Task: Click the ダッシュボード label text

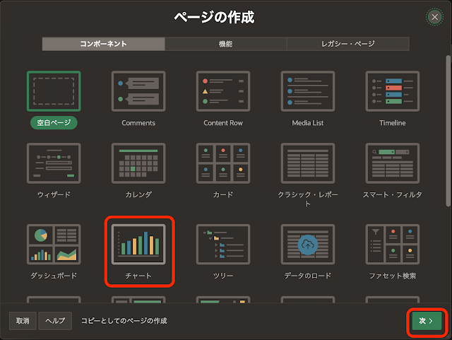Action: [54, 276]
